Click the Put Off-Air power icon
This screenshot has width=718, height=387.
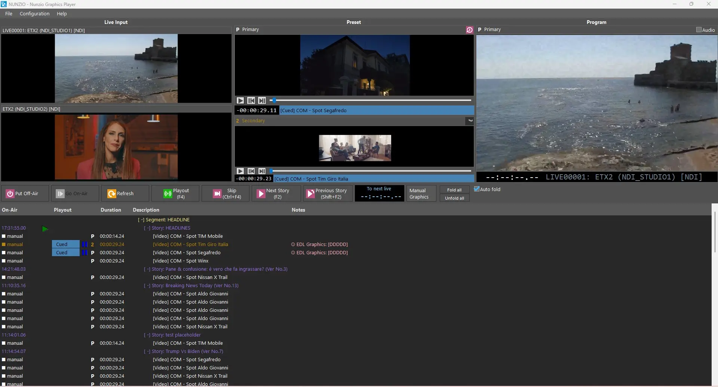[10, 194]
